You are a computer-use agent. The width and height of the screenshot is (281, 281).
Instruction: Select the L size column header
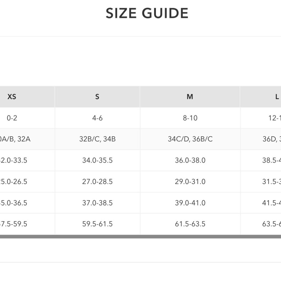coord(277,97)
